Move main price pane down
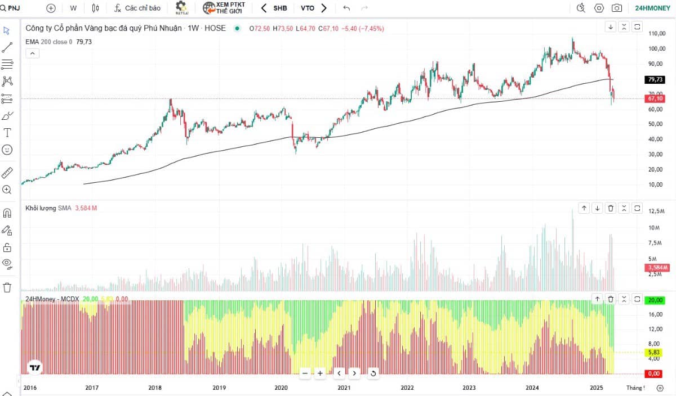Image resolution: width=676 pixels, height=396 pixels. pyautogui.click(x=611, y=26)
